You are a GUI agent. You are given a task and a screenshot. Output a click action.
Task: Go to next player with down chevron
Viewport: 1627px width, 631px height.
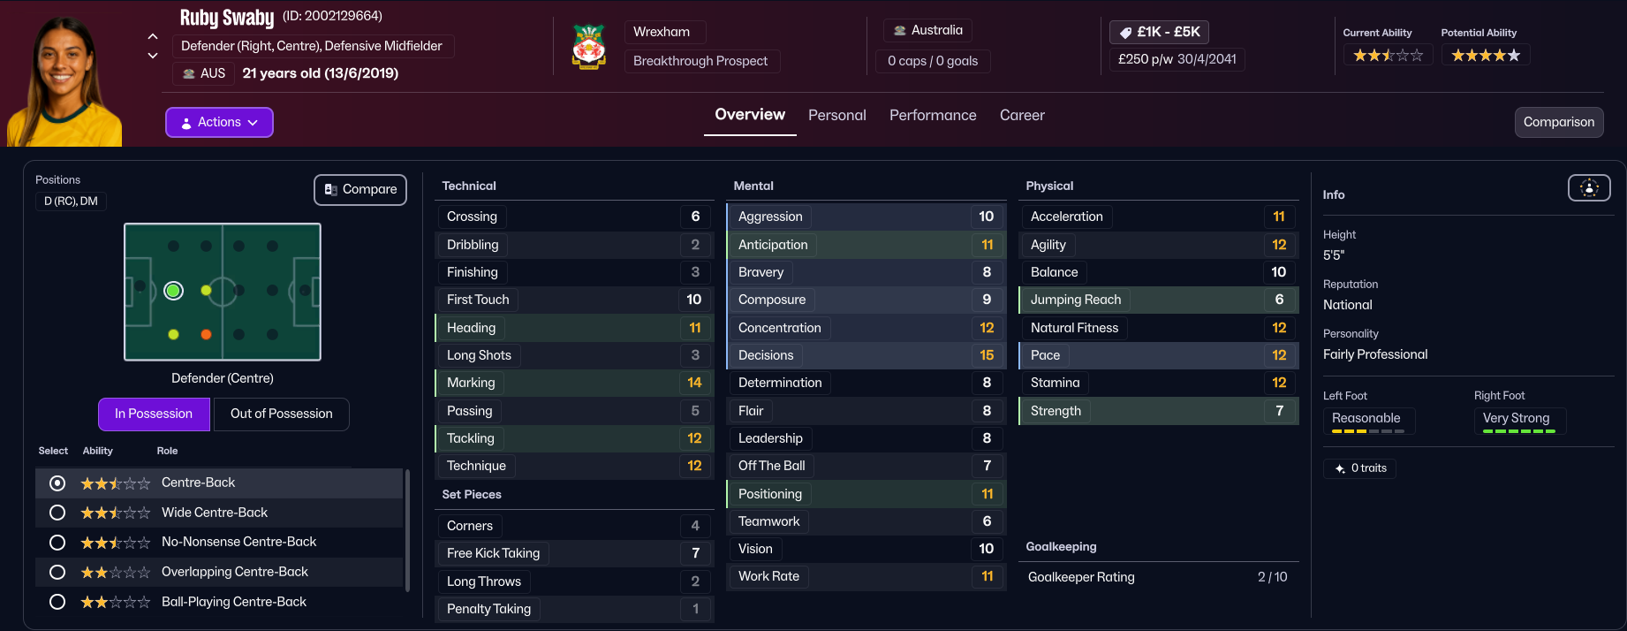coord(153,56)
